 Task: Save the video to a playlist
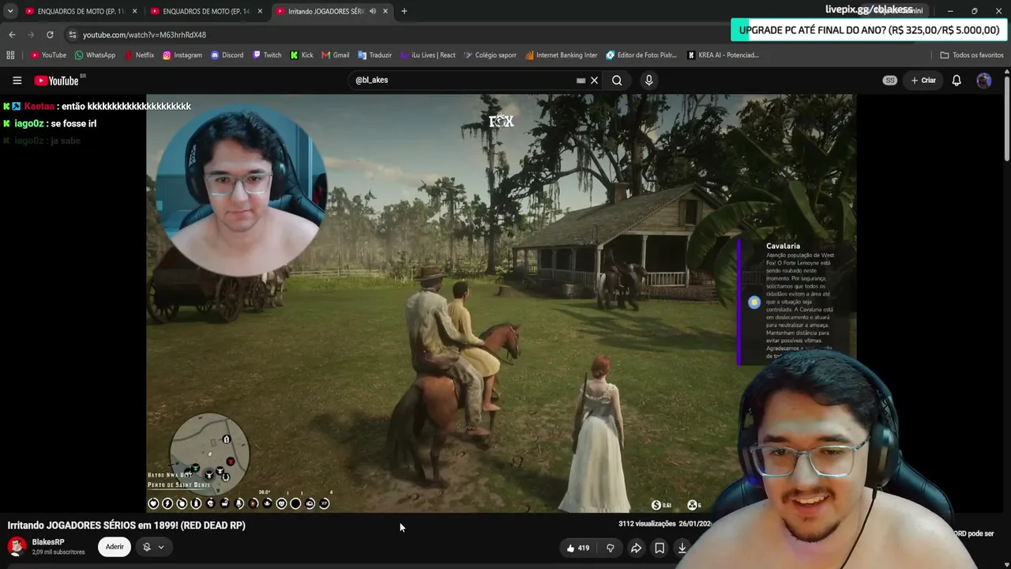(x=660, y=548)
